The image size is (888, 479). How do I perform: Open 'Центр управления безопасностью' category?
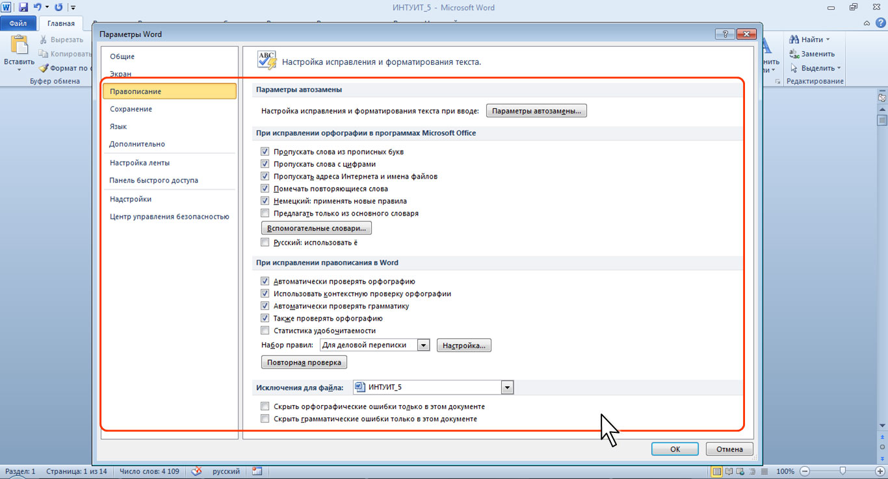[169, 217]
